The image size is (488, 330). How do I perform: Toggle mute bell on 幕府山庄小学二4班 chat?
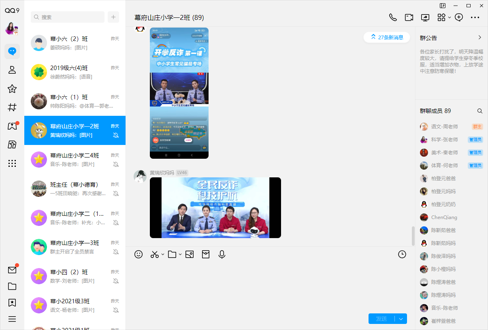[116, 164]
